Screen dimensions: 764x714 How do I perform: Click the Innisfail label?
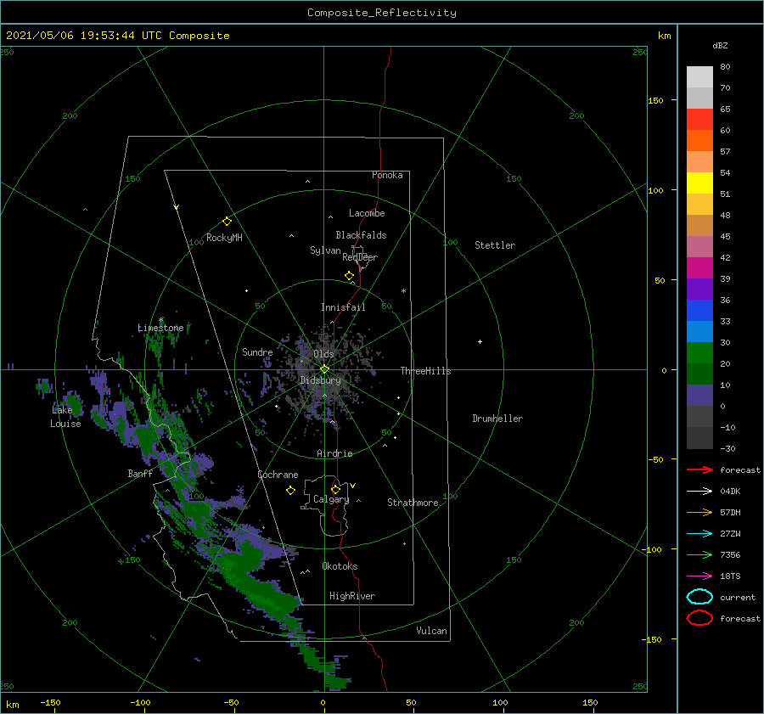[x=343, y=307]
